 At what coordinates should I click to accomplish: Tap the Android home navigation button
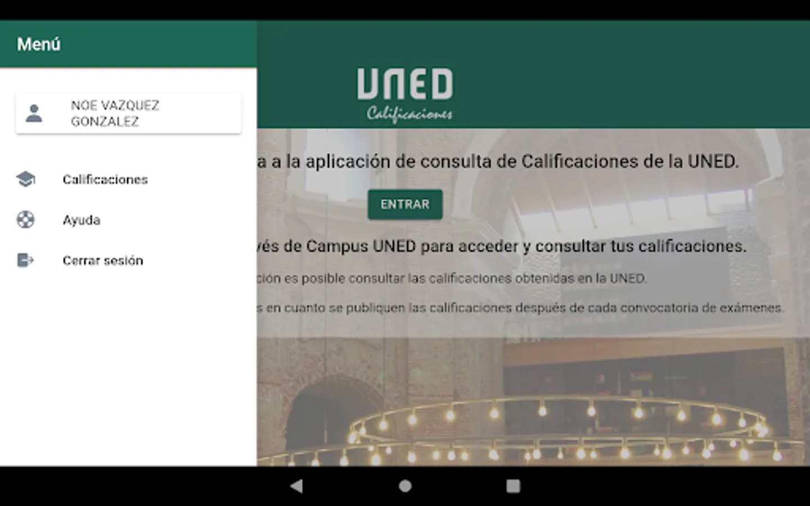(405, 486)
